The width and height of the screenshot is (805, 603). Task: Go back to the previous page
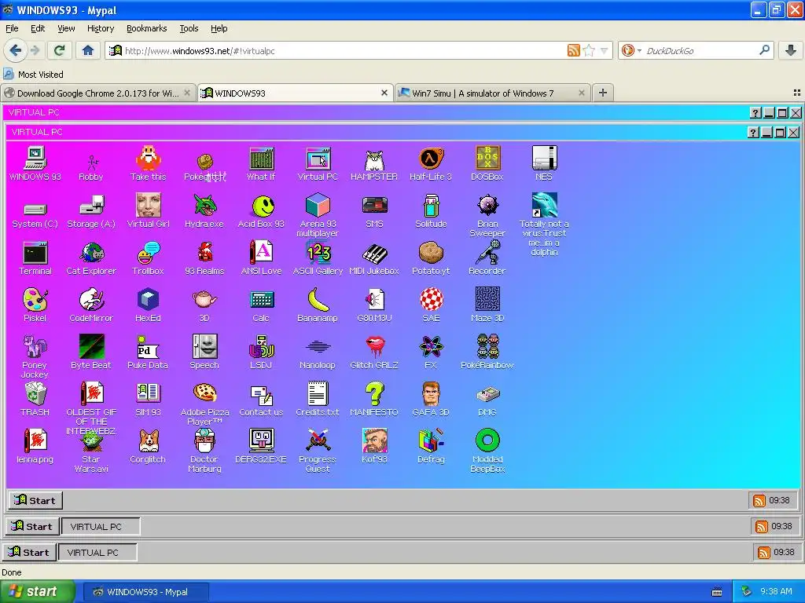click(16, 50)
